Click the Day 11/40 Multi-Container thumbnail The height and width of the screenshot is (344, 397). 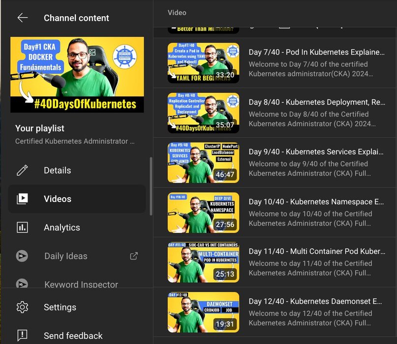tap(203, 262)
